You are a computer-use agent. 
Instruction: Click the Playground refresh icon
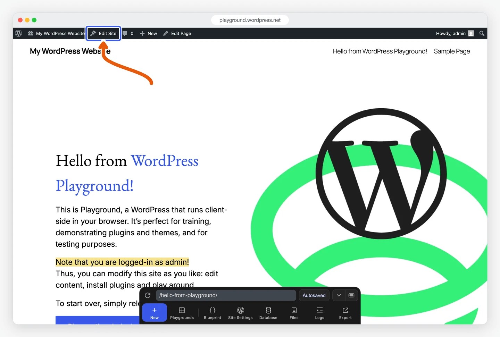click(x=148, y=295)
